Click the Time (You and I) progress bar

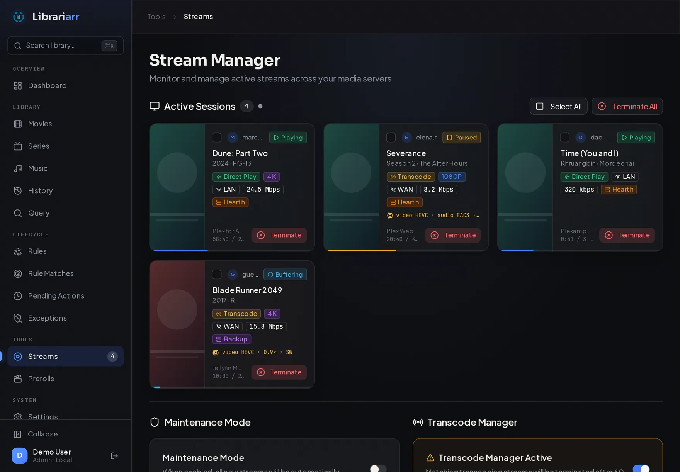click(580, 250)
